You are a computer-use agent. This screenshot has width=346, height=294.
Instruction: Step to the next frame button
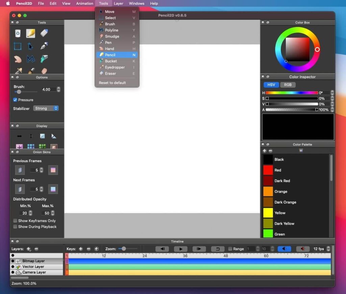click(199, 249)
